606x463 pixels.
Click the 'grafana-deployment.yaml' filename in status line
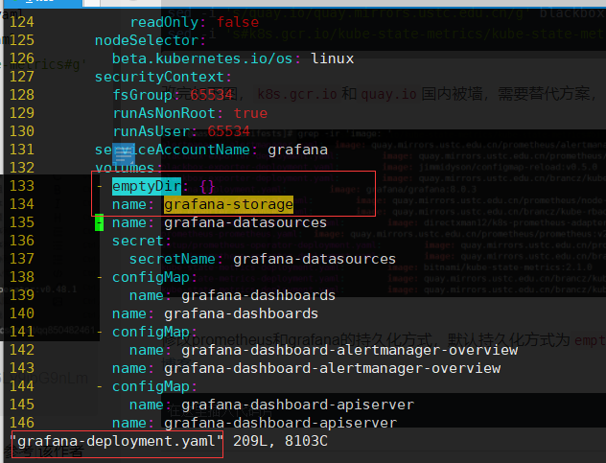117,441
